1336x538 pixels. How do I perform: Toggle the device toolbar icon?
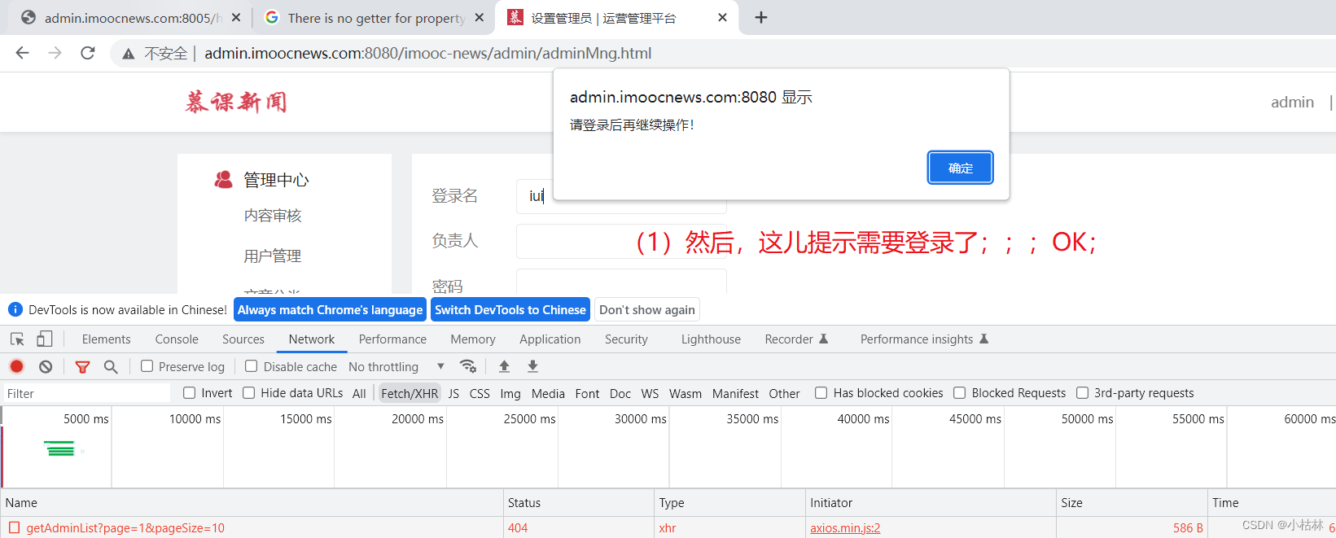tap(45, 339)
